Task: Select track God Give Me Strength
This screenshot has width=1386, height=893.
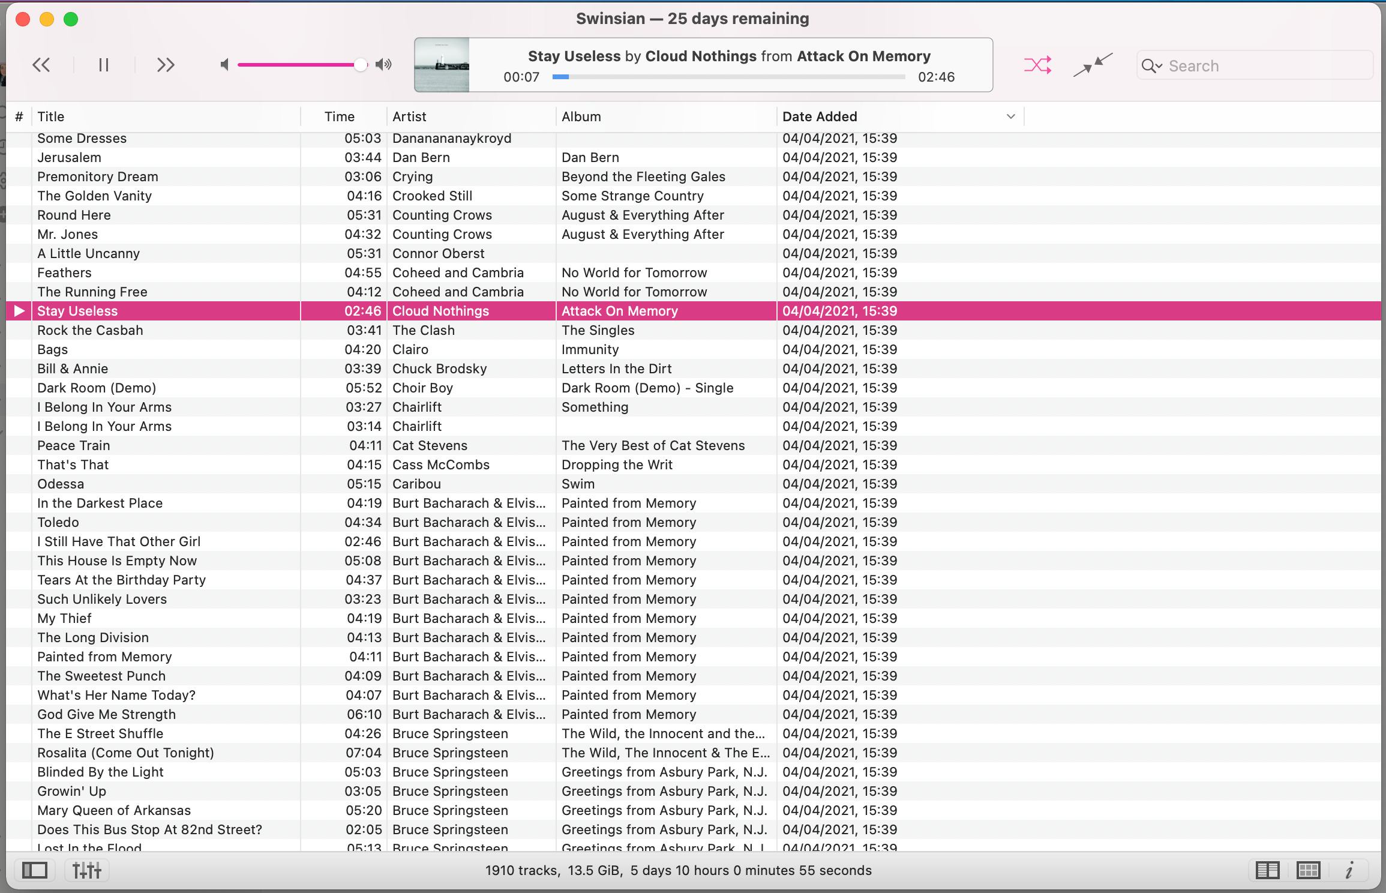Action: tap(694, 714)
